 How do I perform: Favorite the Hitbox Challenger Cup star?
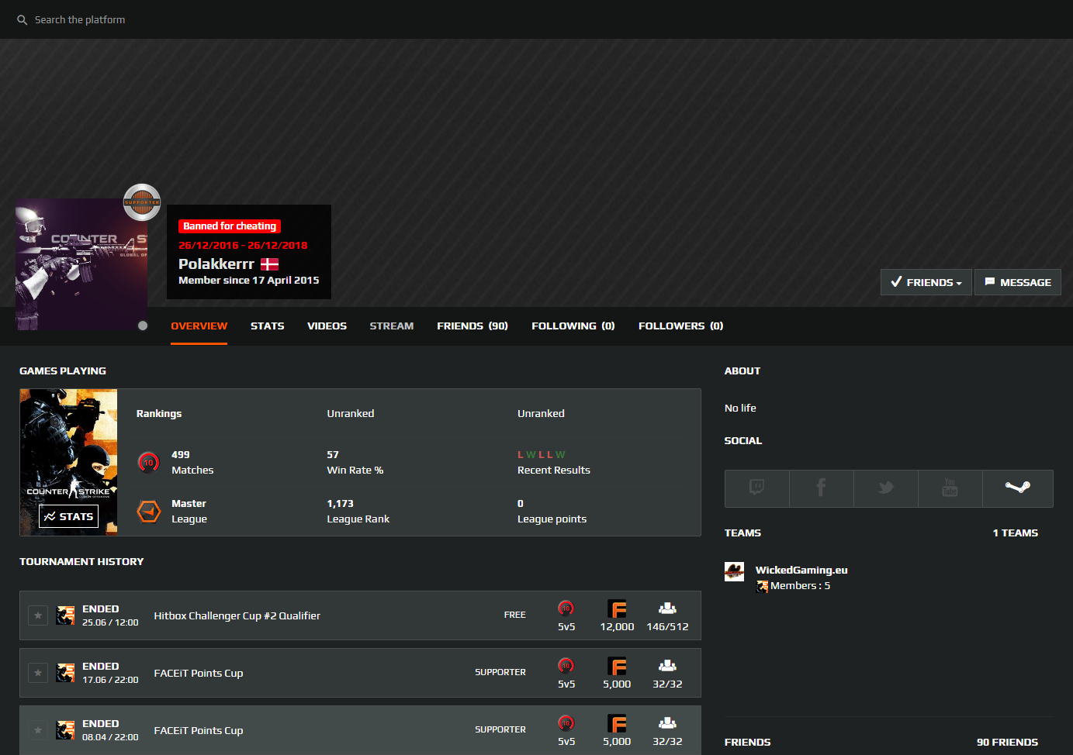coord(38,615)
